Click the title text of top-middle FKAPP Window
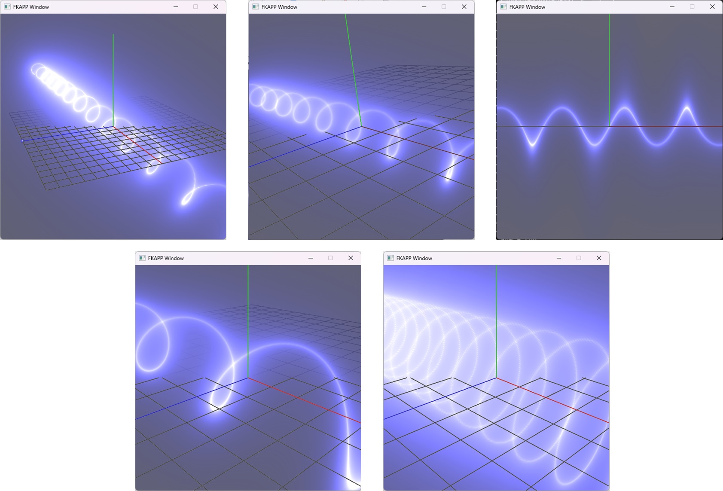Screen dimensions: 723x491 279,7
